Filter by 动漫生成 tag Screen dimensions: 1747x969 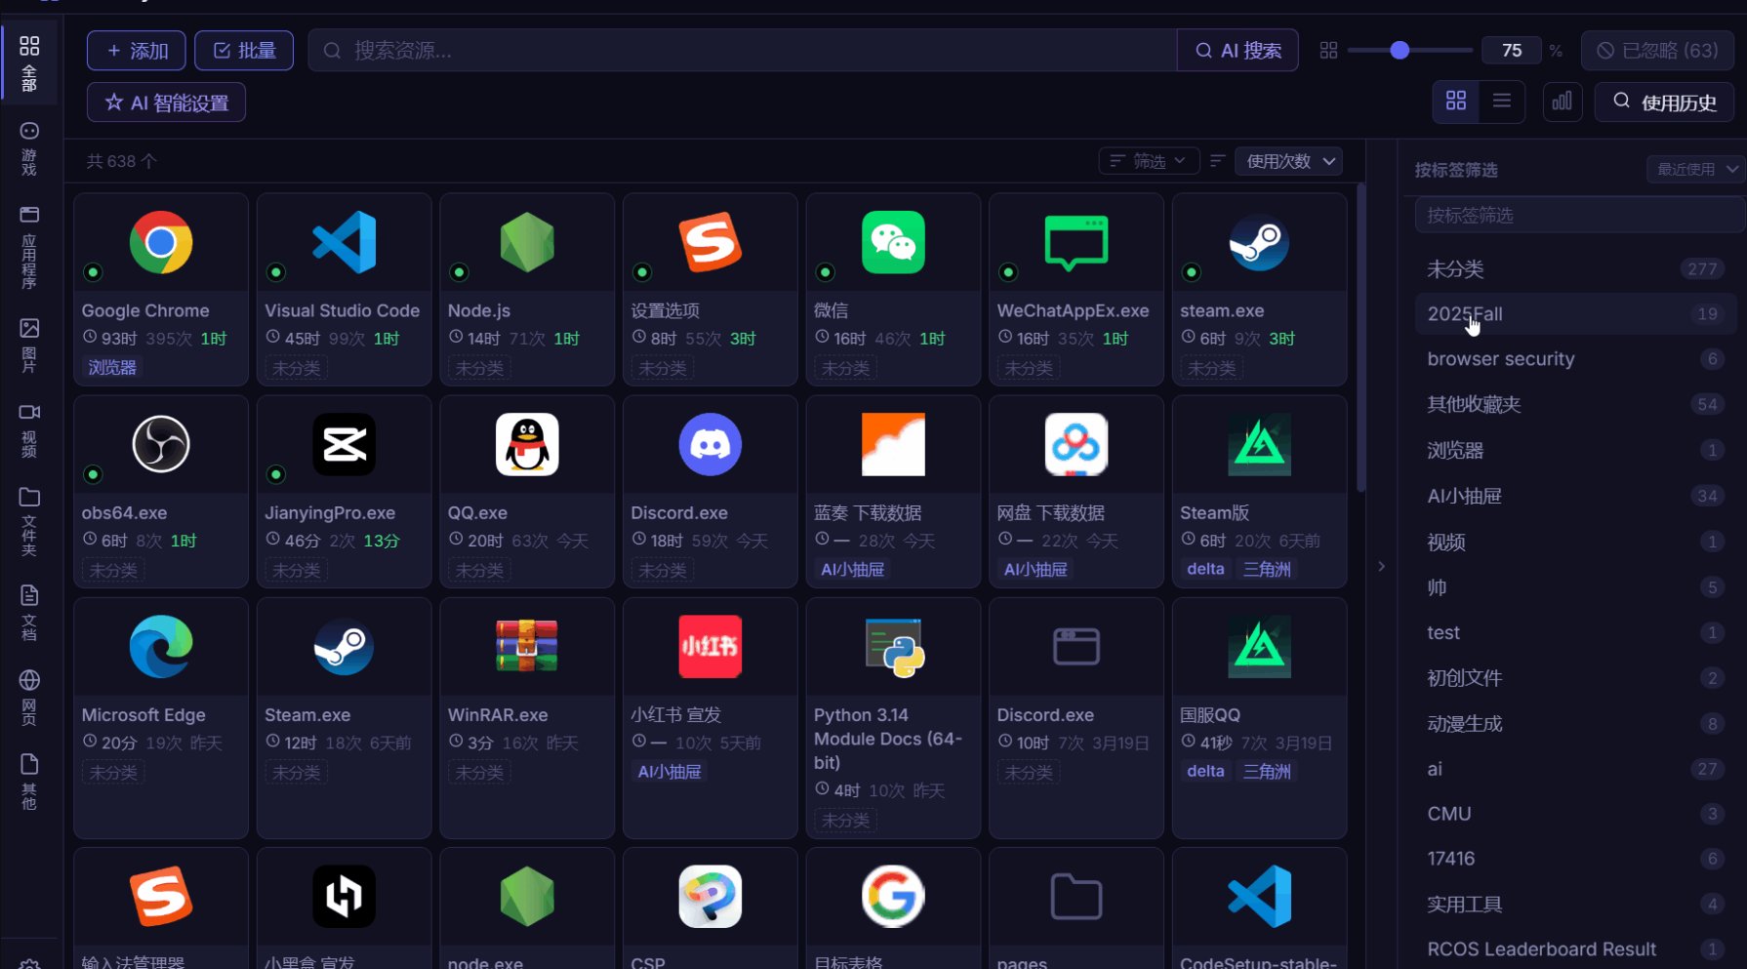point(1575,723)
